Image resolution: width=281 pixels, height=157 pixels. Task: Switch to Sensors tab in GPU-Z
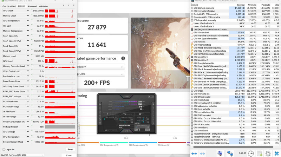click(x=21, y=6)
